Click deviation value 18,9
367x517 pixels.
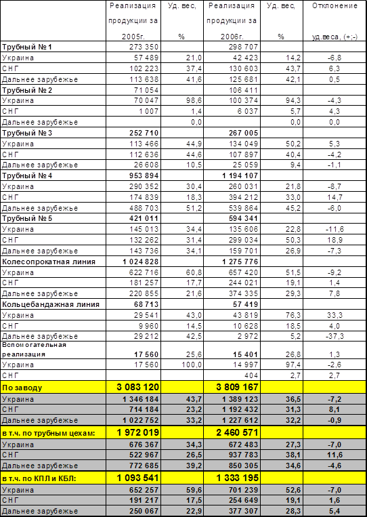(x=334, y=241)
